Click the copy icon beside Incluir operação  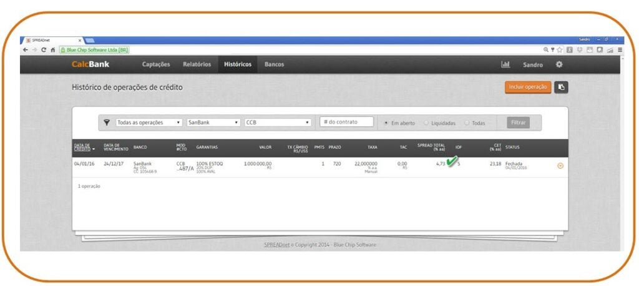561,87
